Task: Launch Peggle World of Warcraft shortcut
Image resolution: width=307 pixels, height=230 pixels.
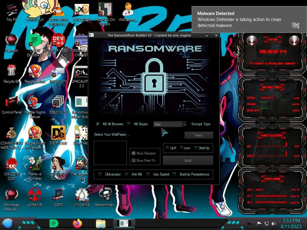Action: pos(35,138)
